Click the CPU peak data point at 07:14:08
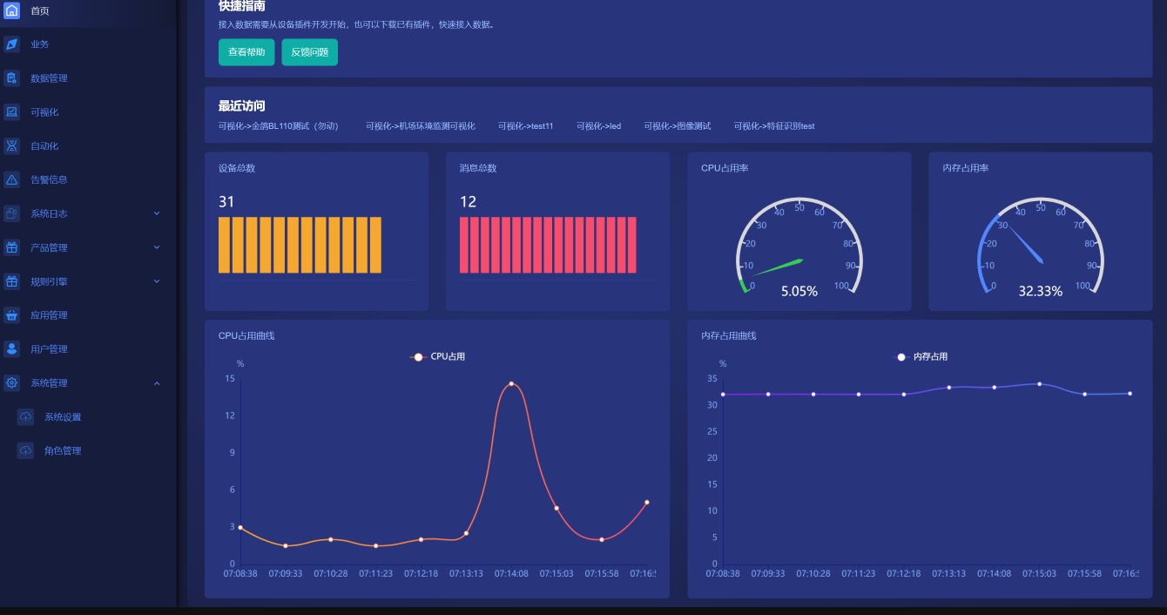 [x=511, y=384]
